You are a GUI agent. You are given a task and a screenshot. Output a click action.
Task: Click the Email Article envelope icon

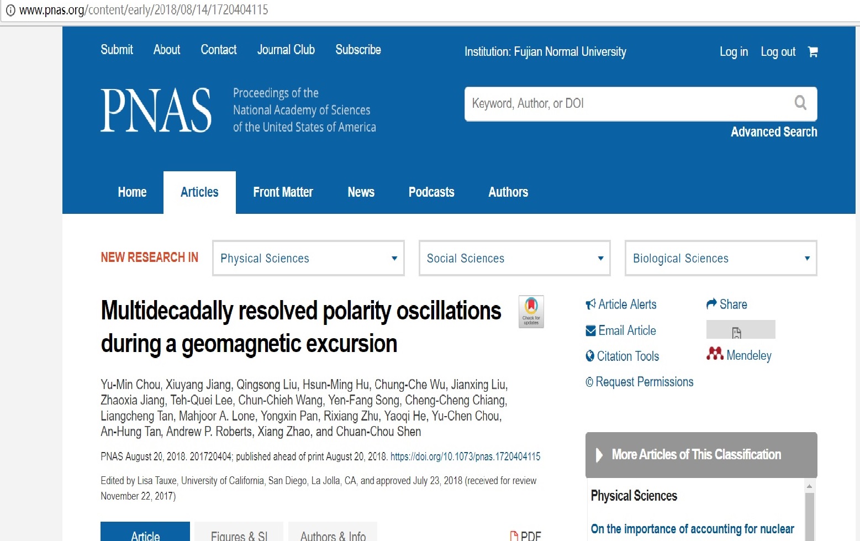(x=590, y=330)
